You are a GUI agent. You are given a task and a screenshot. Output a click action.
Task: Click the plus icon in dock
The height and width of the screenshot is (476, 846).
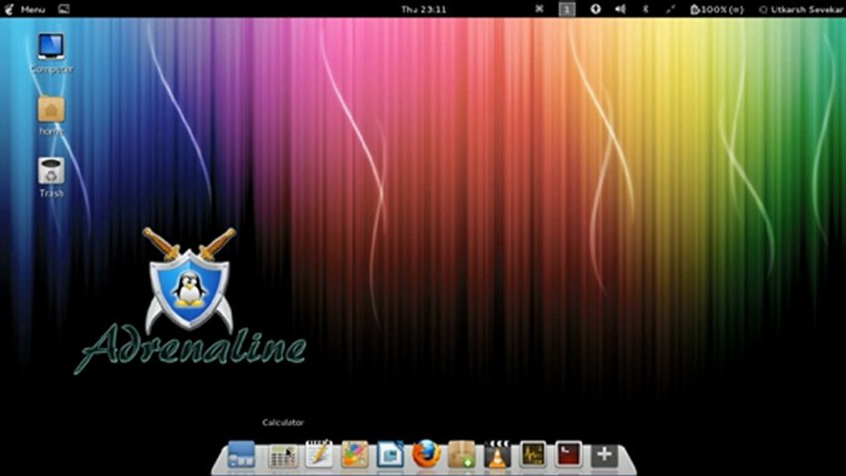point(604,455)
